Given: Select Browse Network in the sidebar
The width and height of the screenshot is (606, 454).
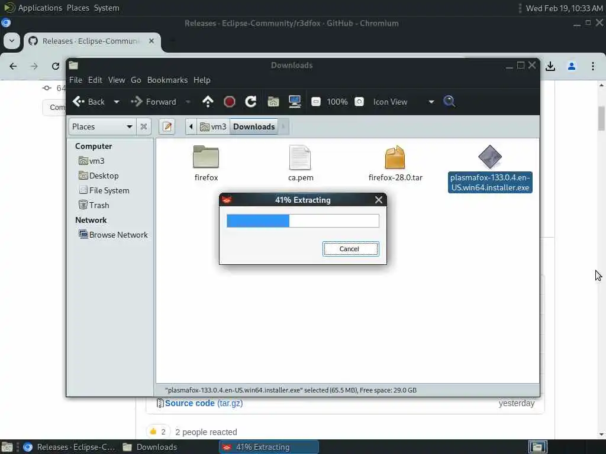Looking at the screenshot, I should (113, 235).
